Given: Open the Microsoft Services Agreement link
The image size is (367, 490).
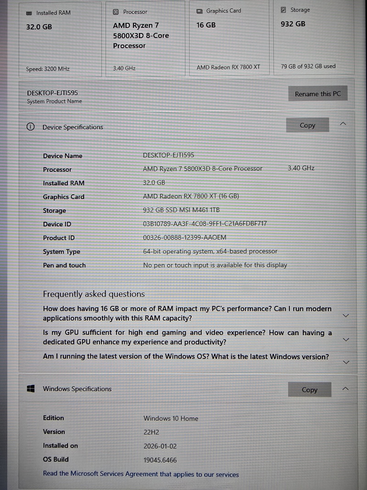Looking at the screenshot, I should (141, 474).
